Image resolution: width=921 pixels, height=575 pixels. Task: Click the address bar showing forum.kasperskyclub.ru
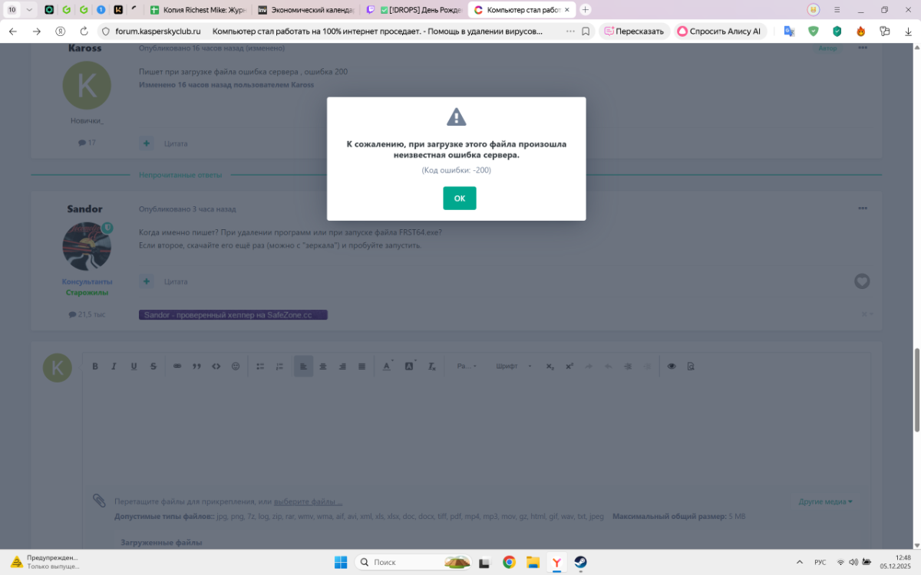[158, 31]
